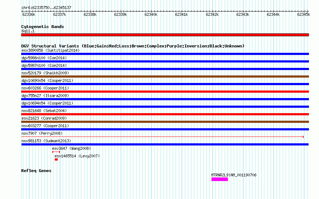Click the blue bar under nsv603277
319x199 pixels.
click(x=165, y=129)
